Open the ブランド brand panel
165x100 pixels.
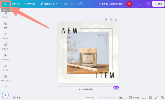5,47
